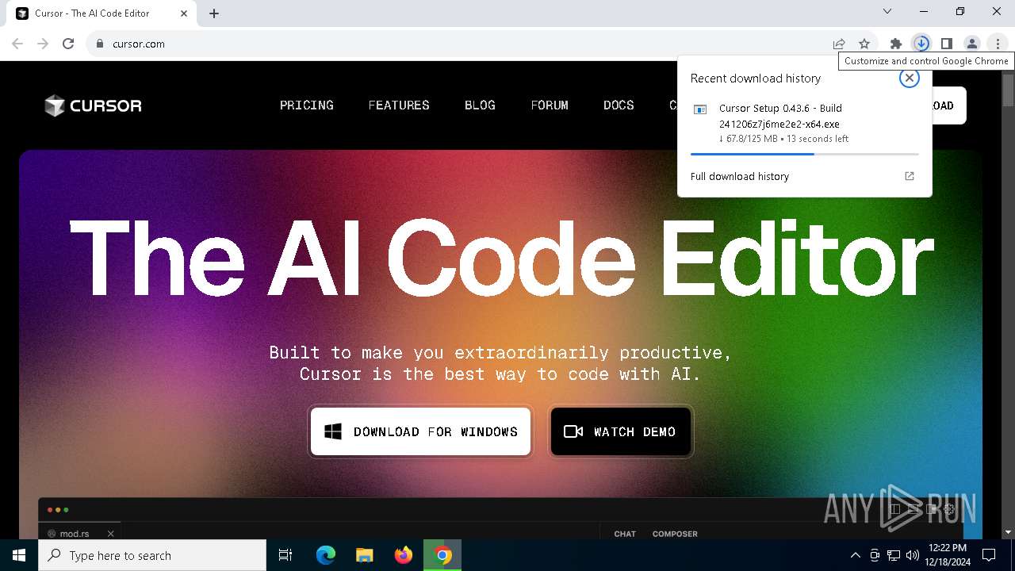
Task: Visit the FORUM link
Action: [550, 105]
